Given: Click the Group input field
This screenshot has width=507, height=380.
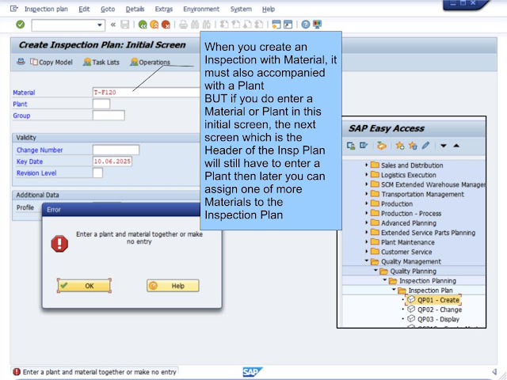Looking at the screenshot, I should pos(109,116).
